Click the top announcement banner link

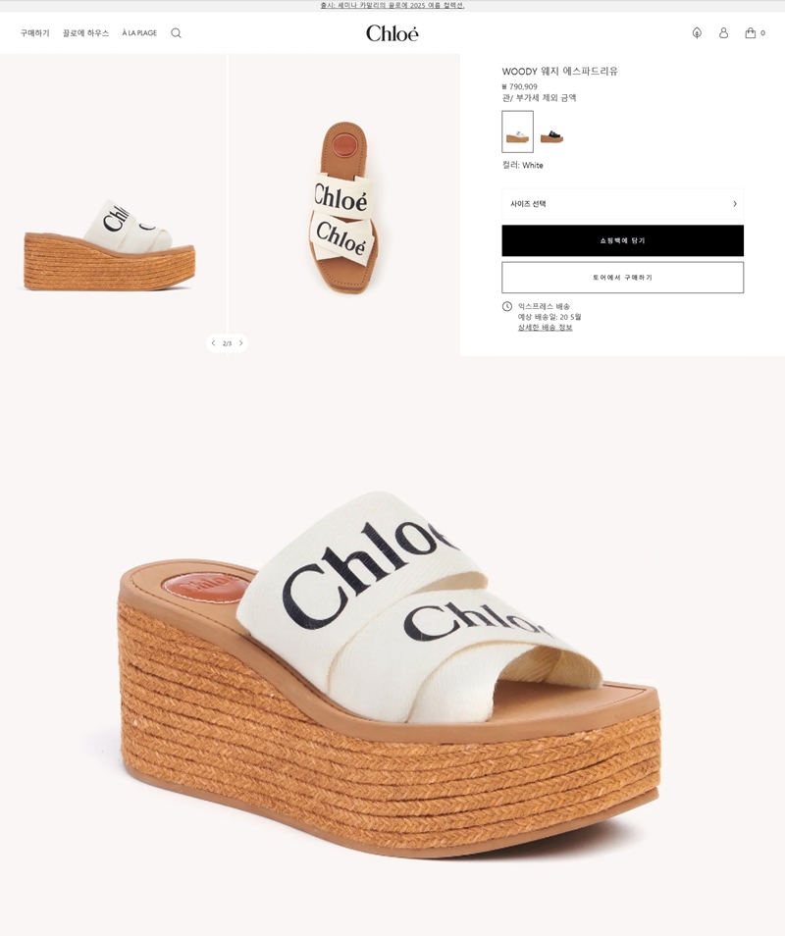pyautogui.click(x=392, y=5)
